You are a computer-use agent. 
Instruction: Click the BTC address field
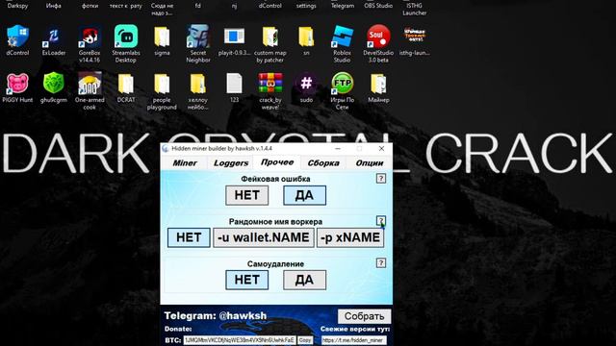coord(240,340)
